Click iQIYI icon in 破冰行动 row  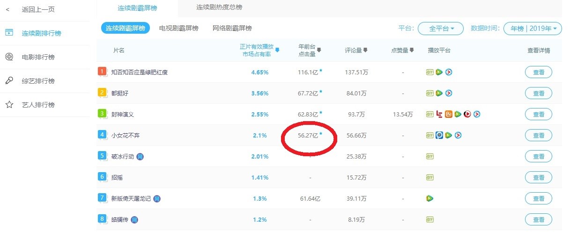click(x=430, y=156)
